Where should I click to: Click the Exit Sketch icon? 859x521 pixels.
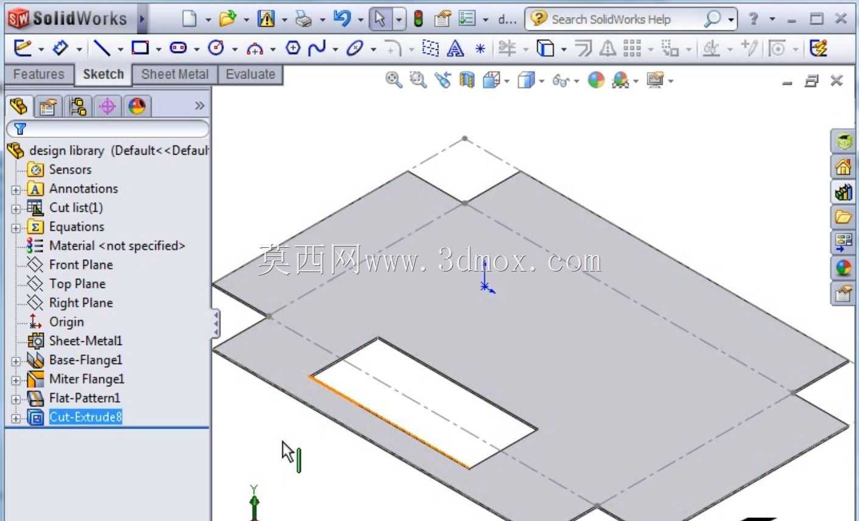pyautogui.click(x=23, y=47)
